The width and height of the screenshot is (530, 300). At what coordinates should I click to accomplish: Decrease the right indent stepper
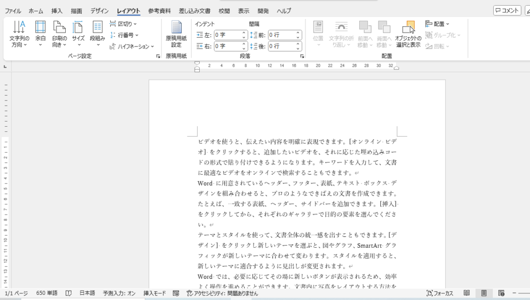(244, 48)
